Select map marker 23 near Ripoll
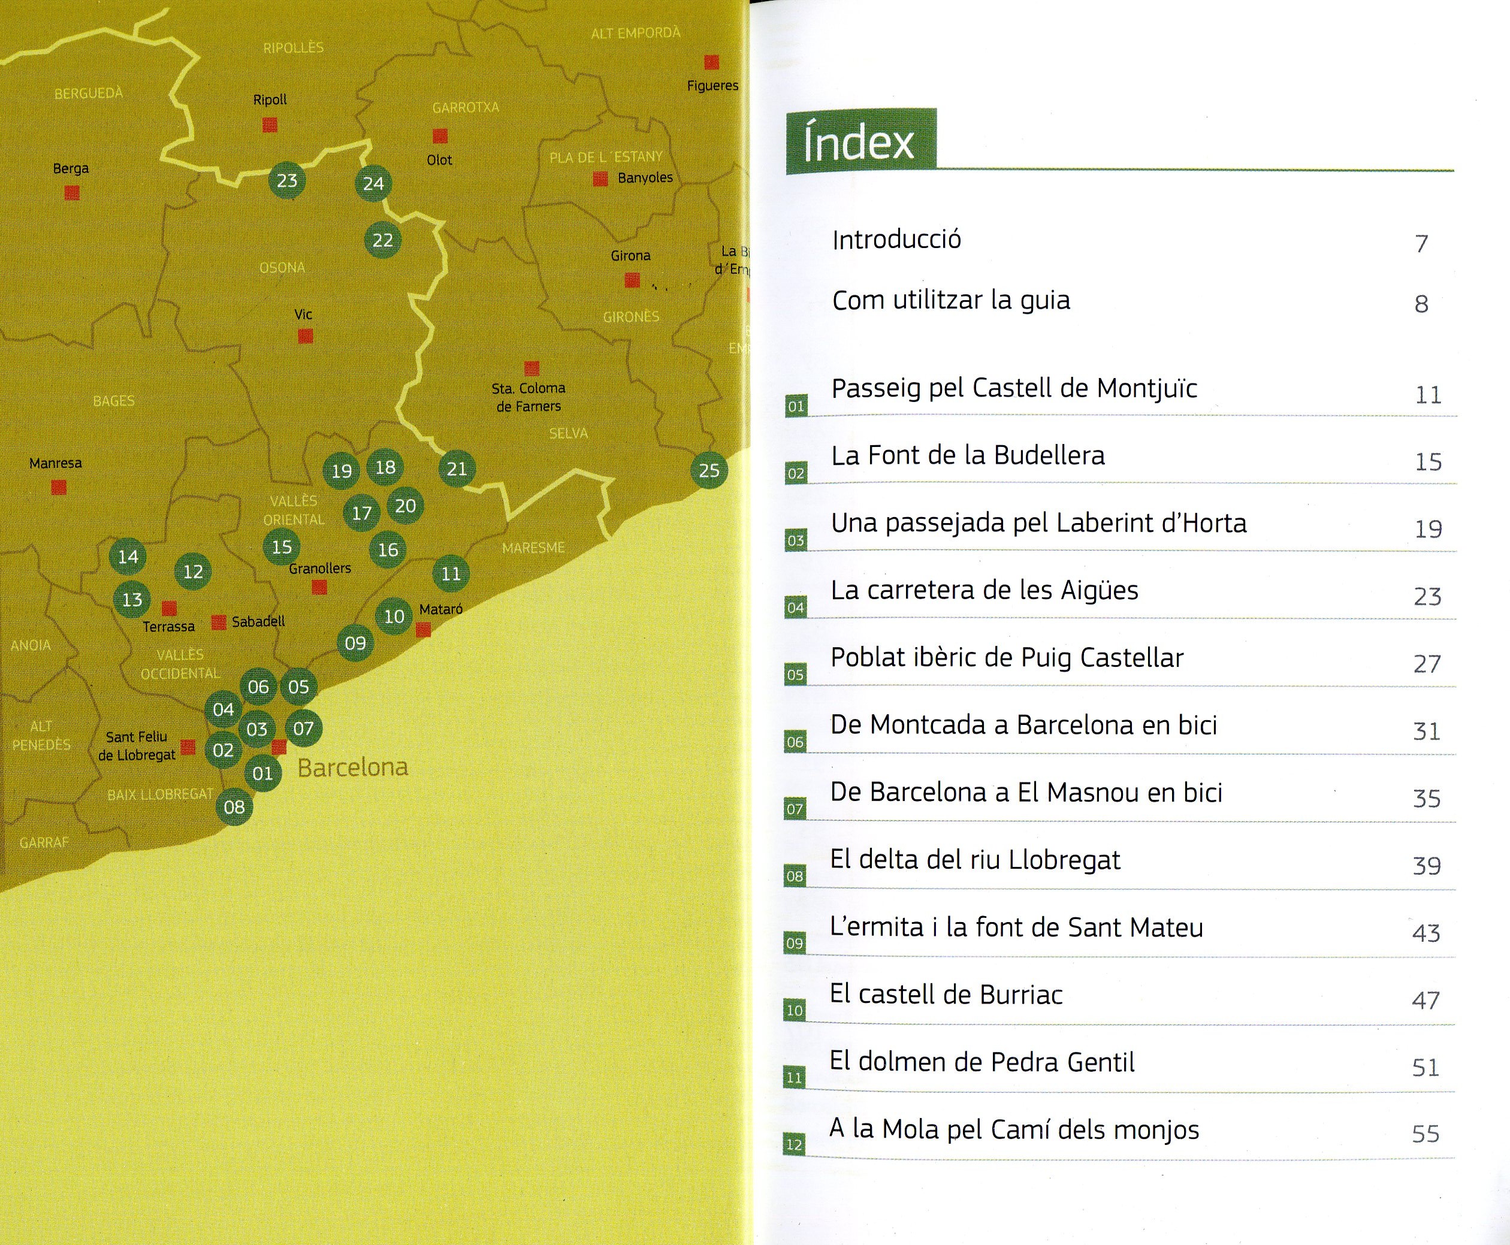Viewport: 1510px width, 1245px height. (287, 181)
